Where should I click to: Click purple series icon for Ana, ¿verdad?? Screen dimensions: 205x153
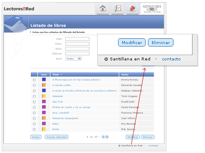pos(44,113)
